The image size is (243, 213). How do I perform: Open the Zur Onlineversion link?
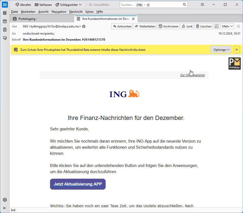192,75
